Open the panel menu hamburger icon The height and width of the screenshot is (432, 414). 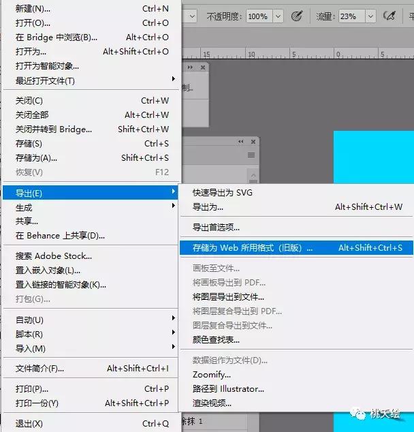(x=251, y=155)
